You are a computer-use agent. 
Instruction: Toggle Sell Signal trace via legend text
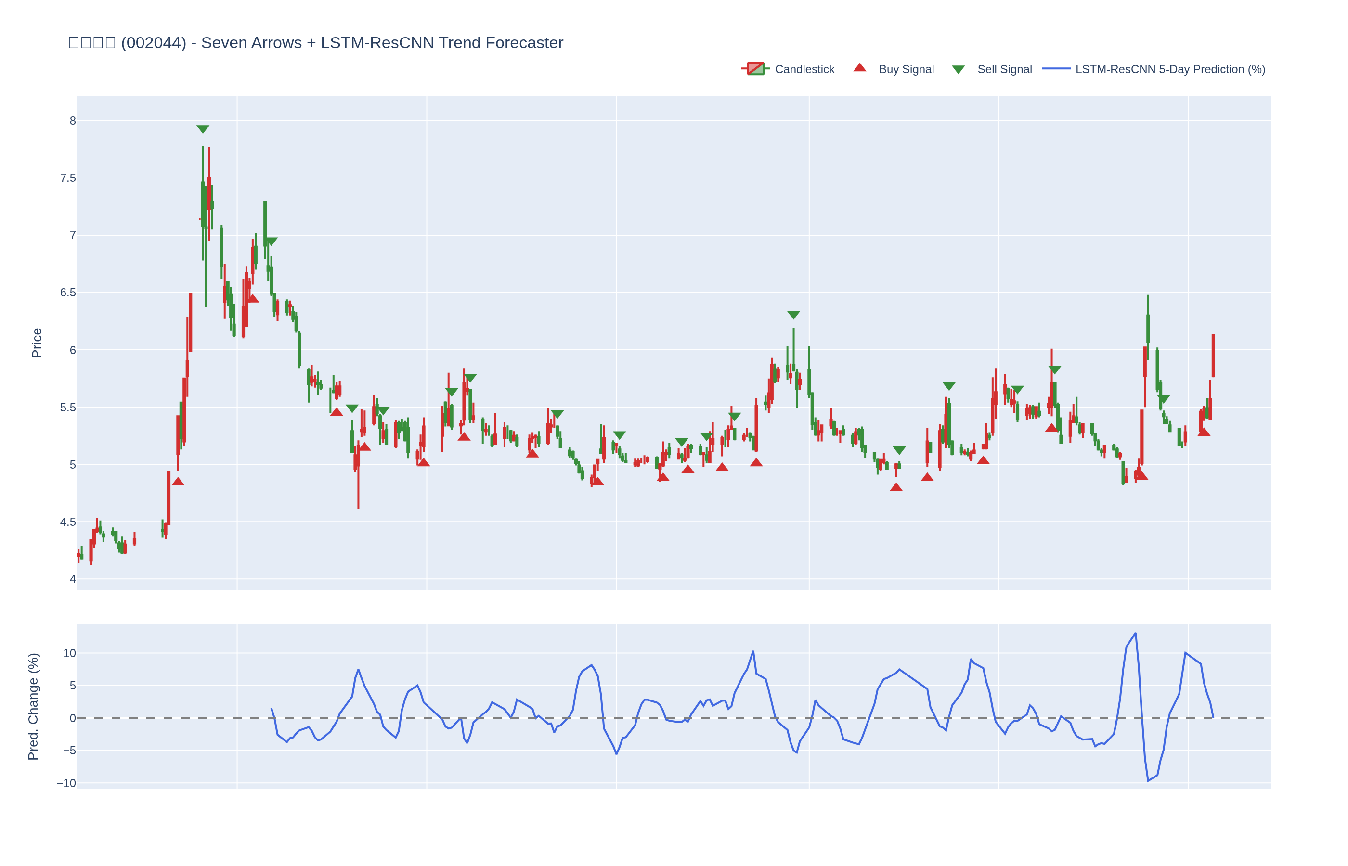coord(1004,69)
